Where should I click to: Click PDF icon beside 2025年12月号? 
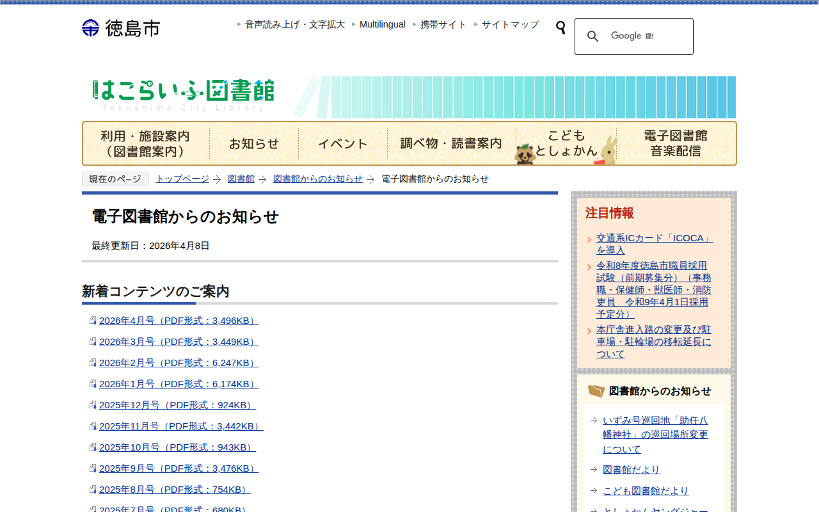pos(93,406)
